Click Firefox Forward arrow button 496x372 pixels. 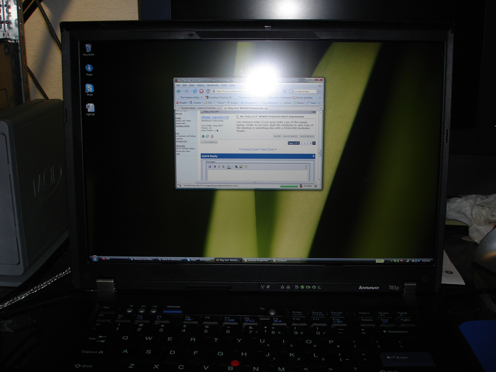coord(186,91)
